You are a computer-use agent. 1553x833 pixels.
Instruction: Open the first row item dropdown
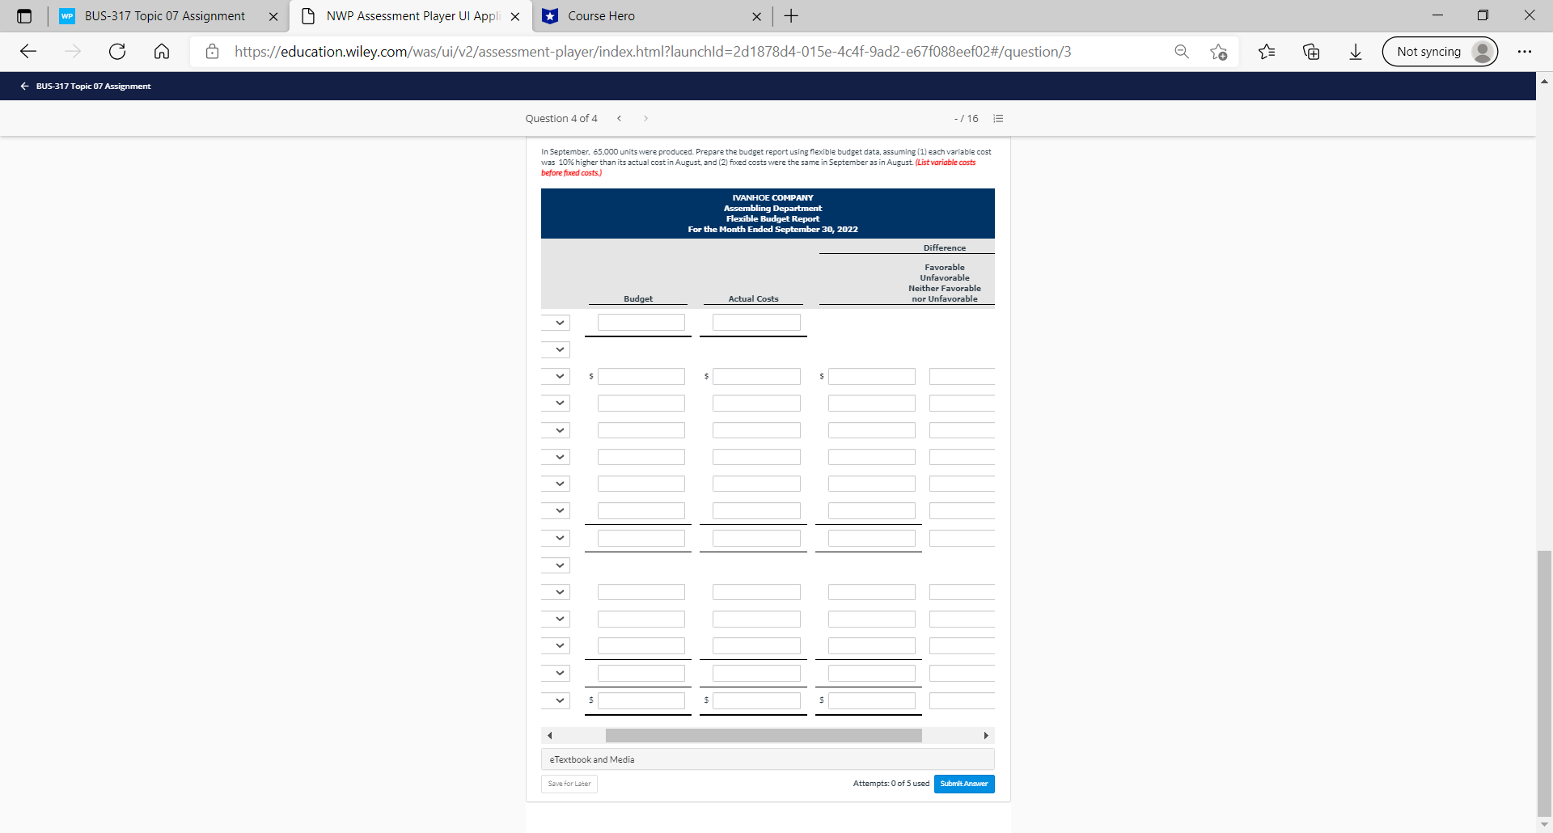tap(556, 322)
